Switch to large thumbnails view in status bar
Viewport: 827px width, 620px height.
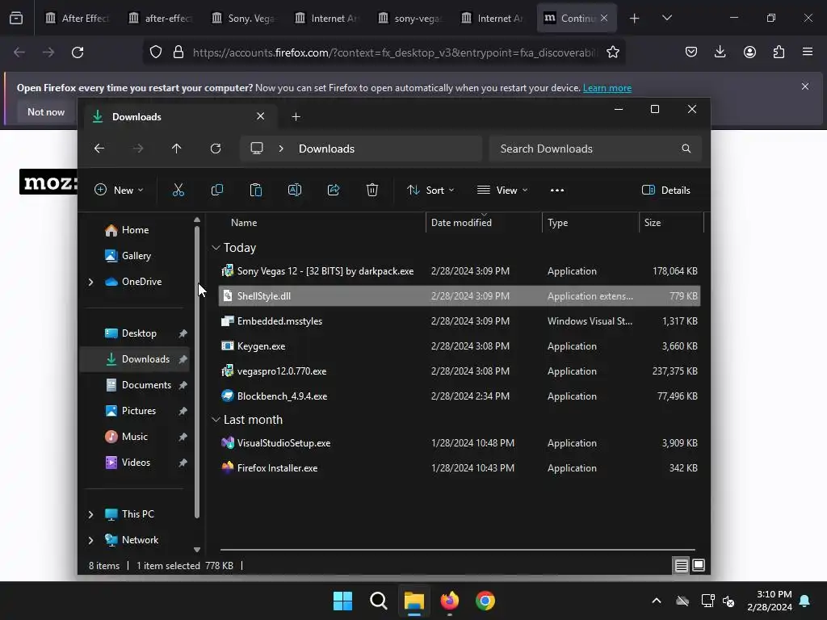[x=699, y=566]
